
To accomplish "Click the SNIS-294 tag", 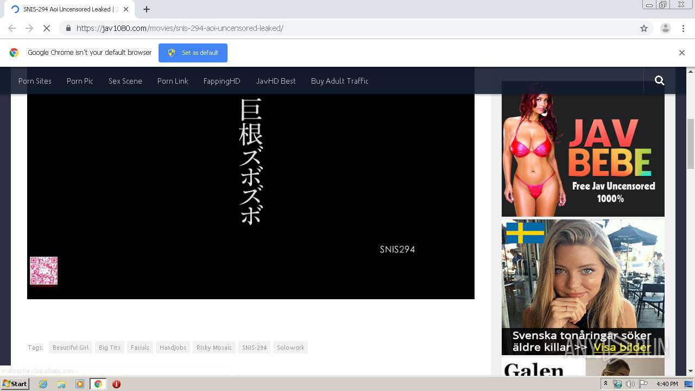I will click(255, 348).
